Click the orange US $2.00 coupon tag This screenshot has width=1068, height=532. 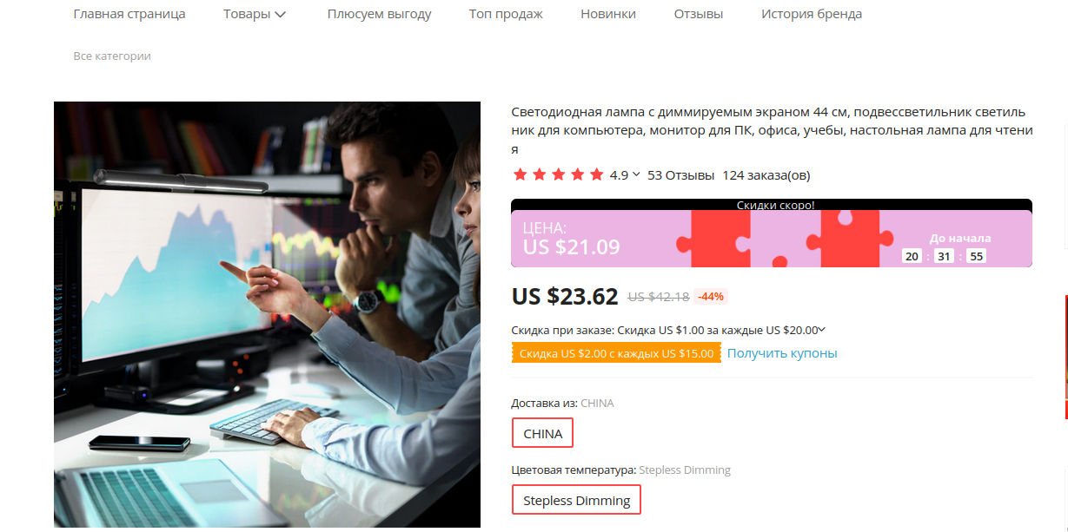coord(616,353)
